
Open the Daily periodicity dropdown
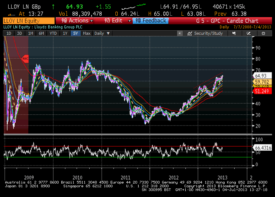pyautogui.click(x=102, y=33)
